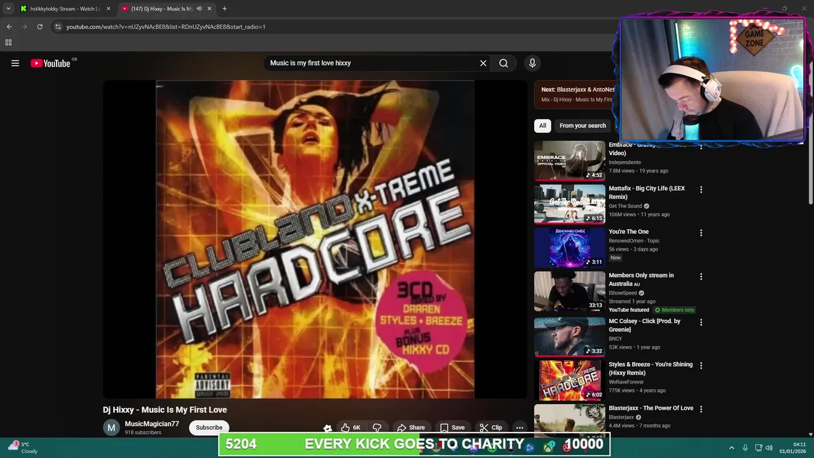Open options for MC Colsey Click video
814x458 pixels.
point(701,323)
